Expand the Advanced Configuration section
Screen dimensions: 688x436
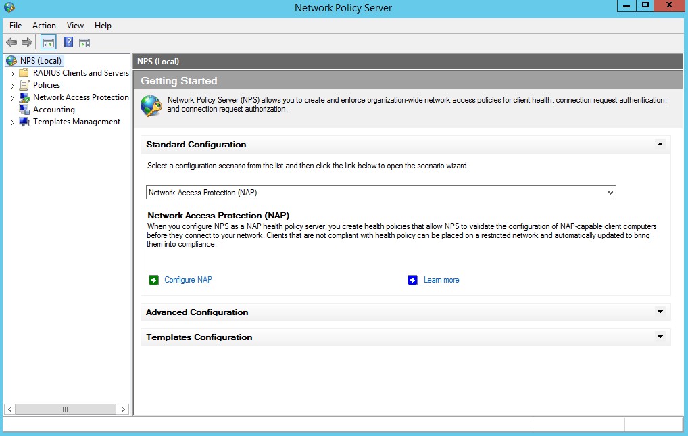point(660,312)
